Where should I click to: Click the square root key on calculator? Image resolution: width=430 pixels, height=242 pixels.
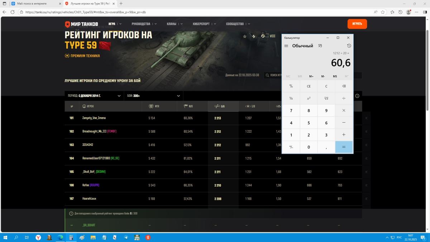326,98
